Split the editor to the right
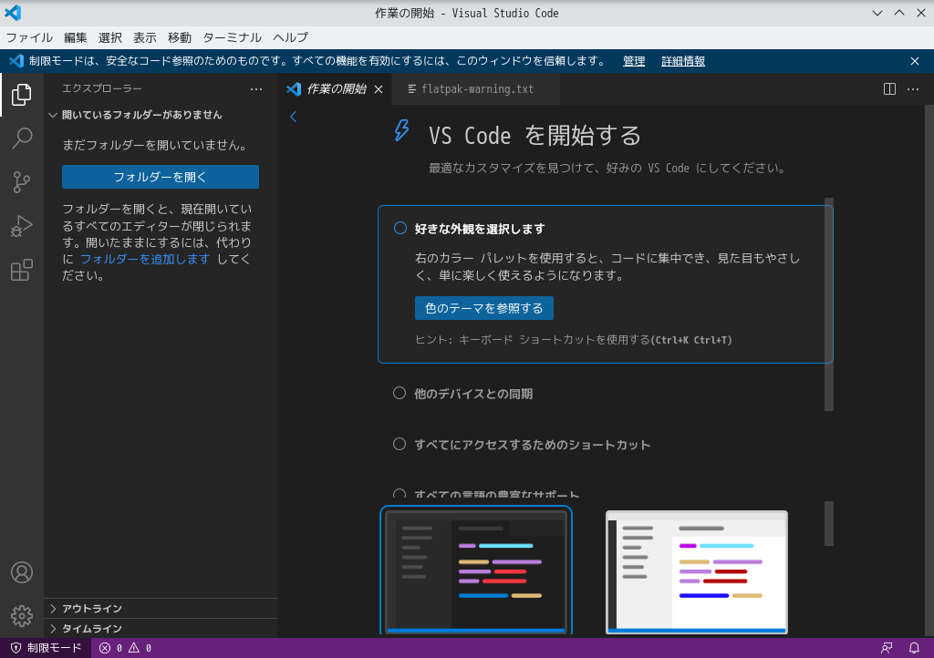Viewport: 934px width, 658px height. (889, 89)
